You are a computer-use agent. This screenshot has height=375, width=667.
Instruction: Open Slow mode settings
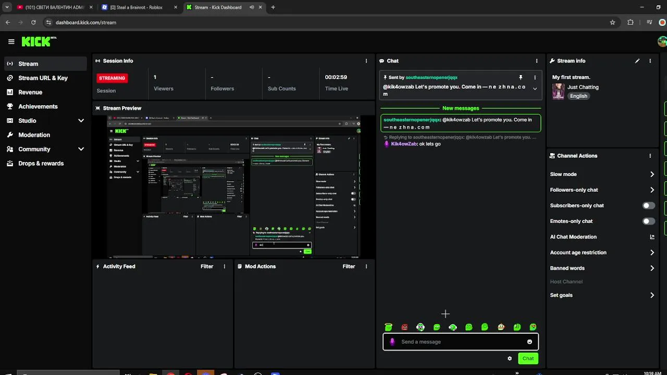click(x=602, y=174)
